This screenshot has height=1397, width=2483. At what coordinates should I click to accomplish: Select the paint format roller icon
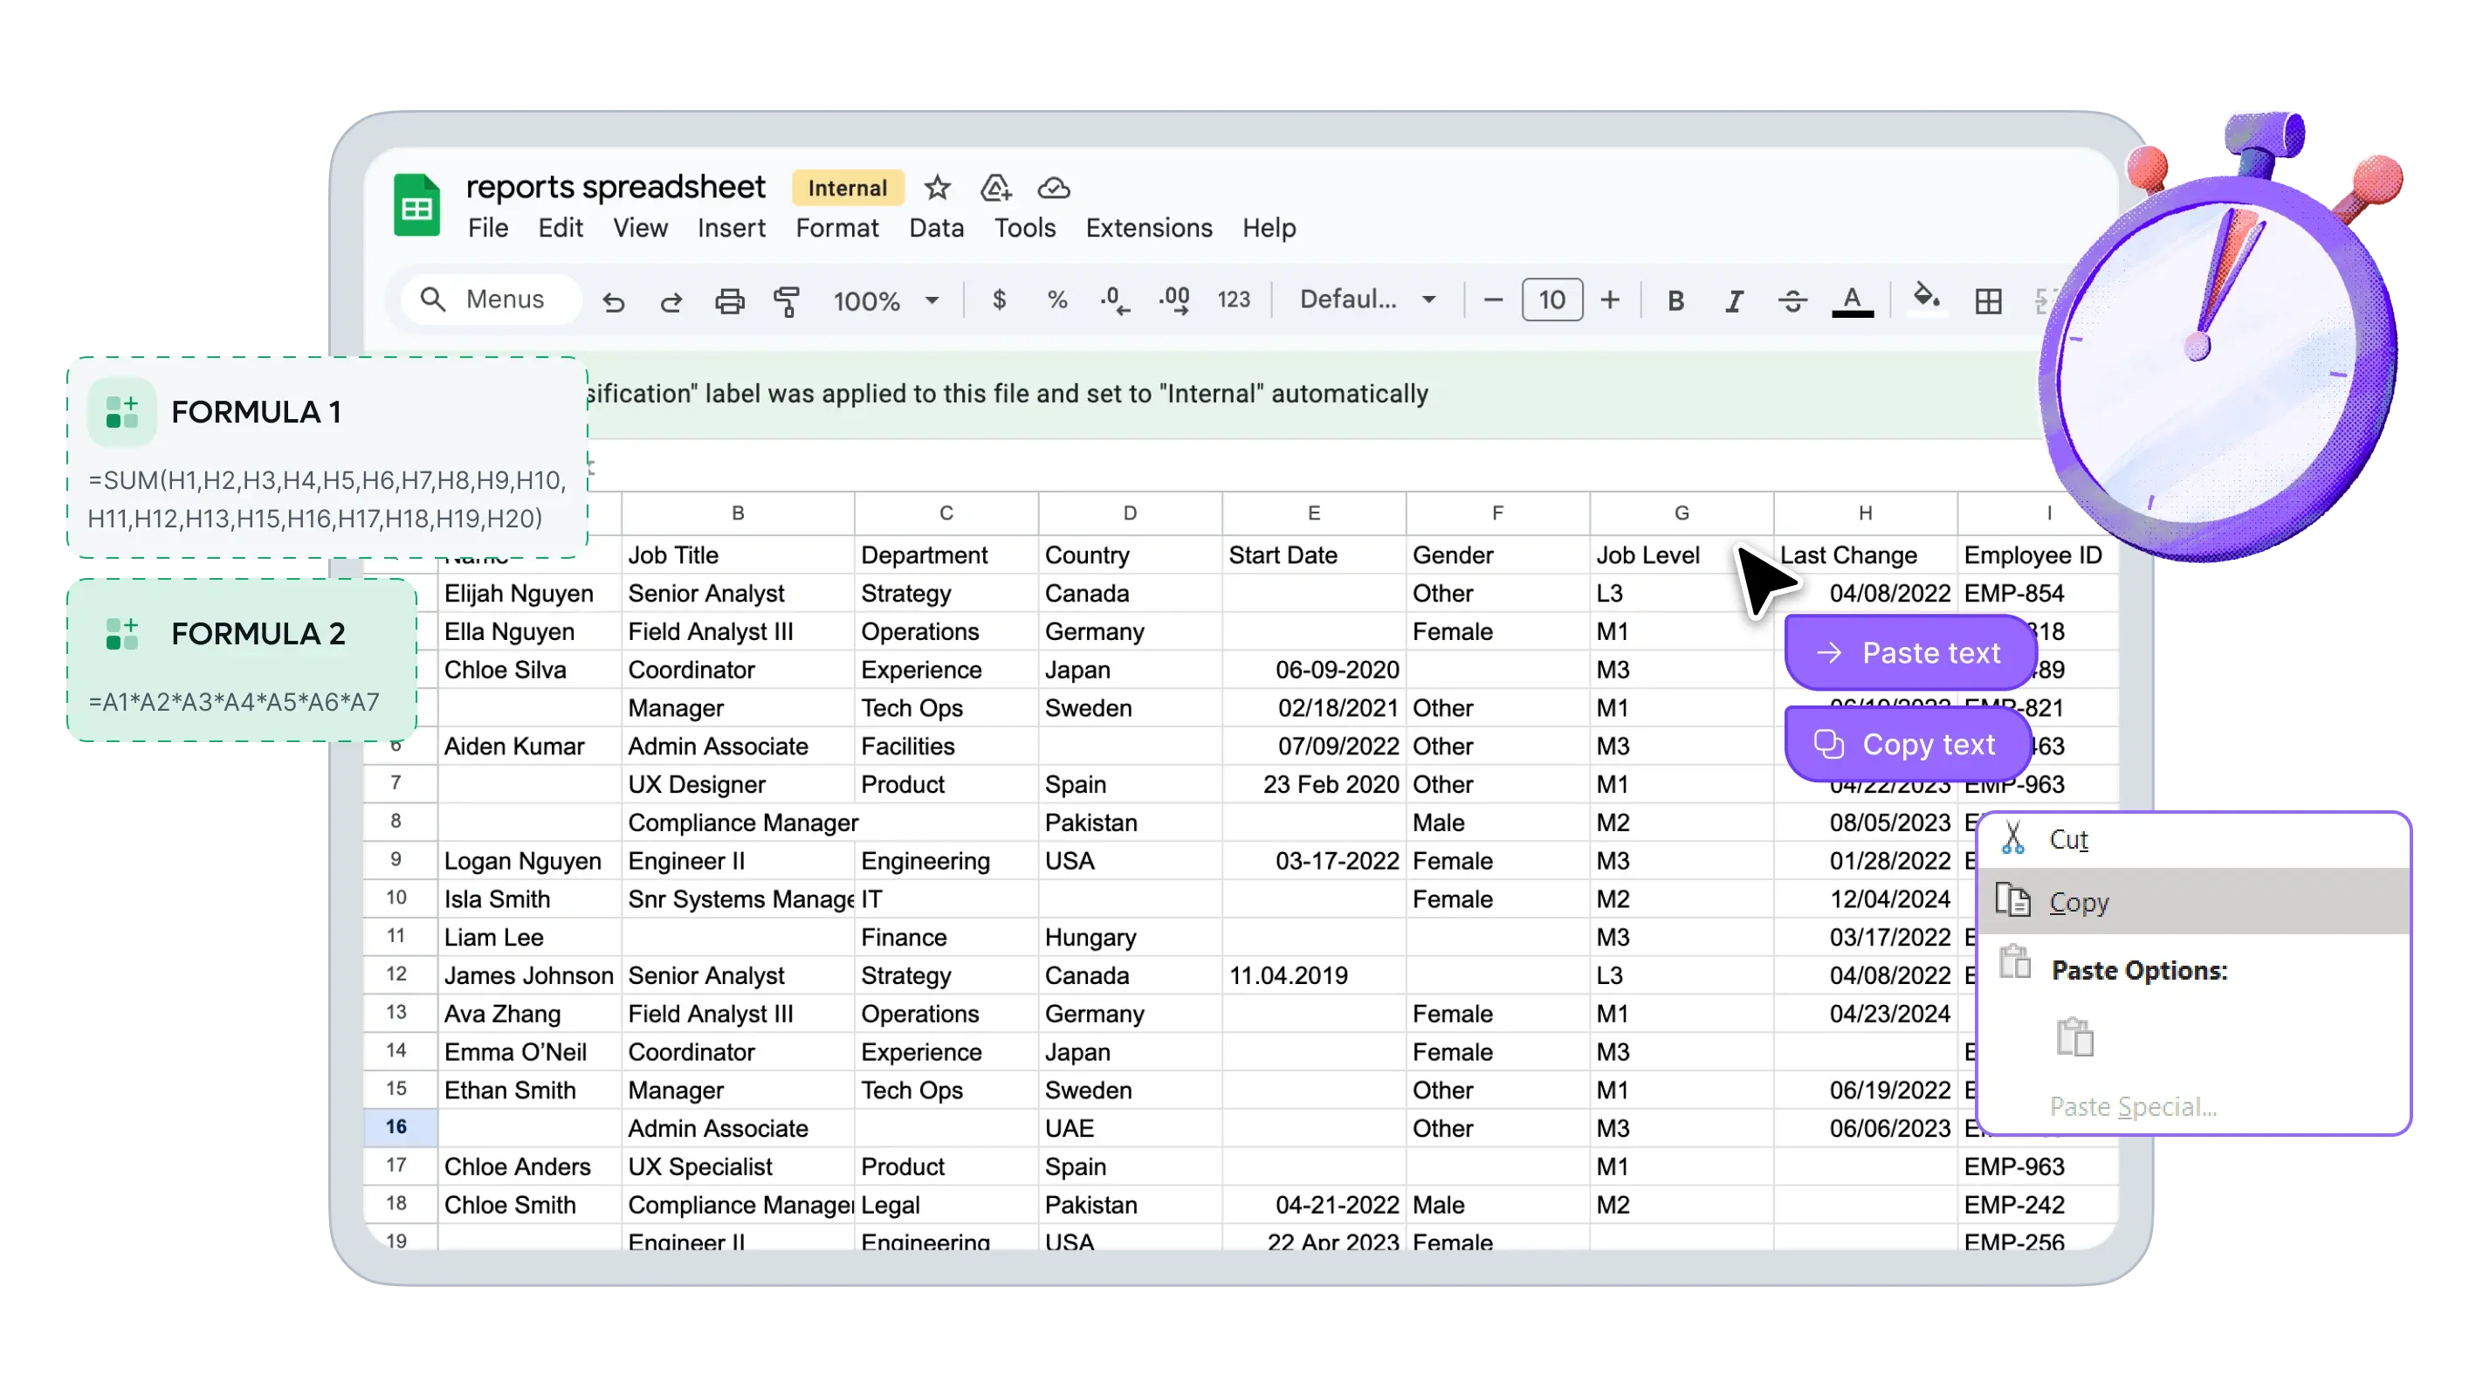pos(788,302)
